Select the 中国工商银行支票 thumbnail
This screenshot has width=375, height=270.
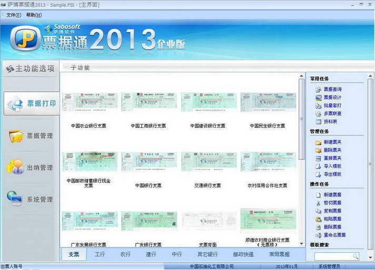click(149, 102)
